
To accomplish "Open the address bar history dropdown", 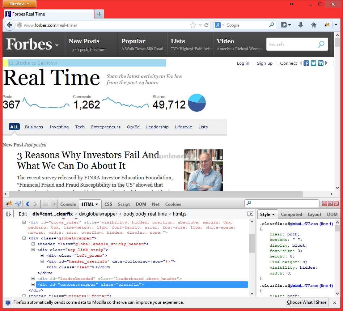I will [200, 25].
